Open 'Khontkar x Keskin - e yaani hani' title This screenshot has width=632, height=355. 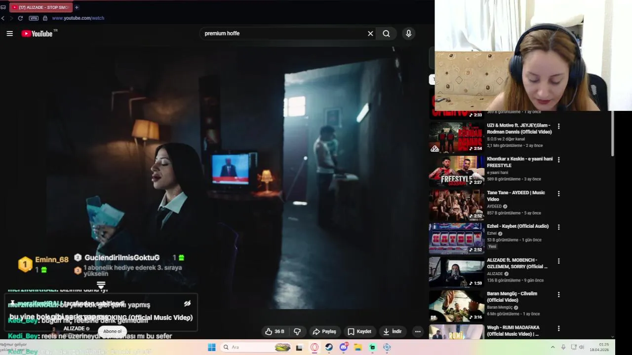point(519,162)
